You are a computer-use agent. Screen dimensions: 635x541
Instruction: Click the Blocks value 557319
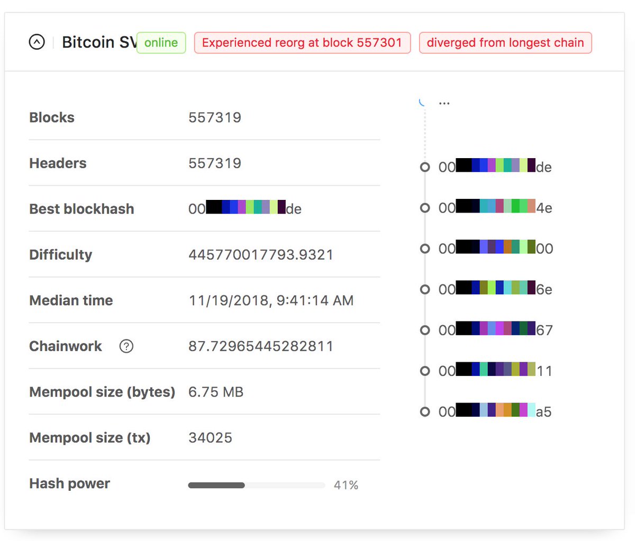click(x=215, y=117)
